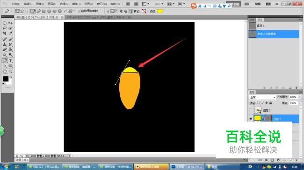Open the 编辑(E) menu
Image resolution: width=304 pixels, height=170 pixels.
pos(28,4)
